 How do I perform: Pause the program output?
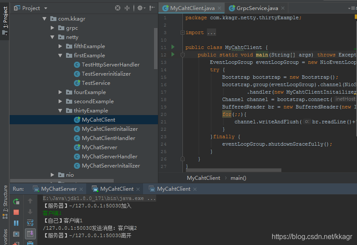pyautogui.click(x=16, y=223)
